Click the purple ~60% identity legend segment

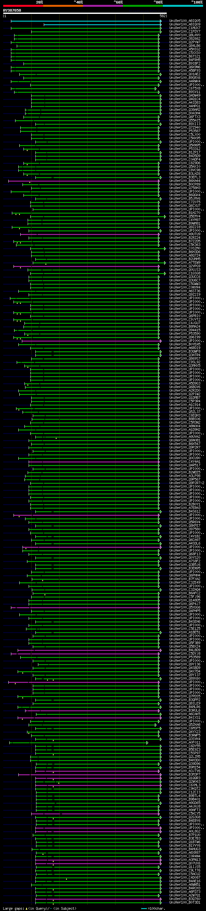[103, 6]
